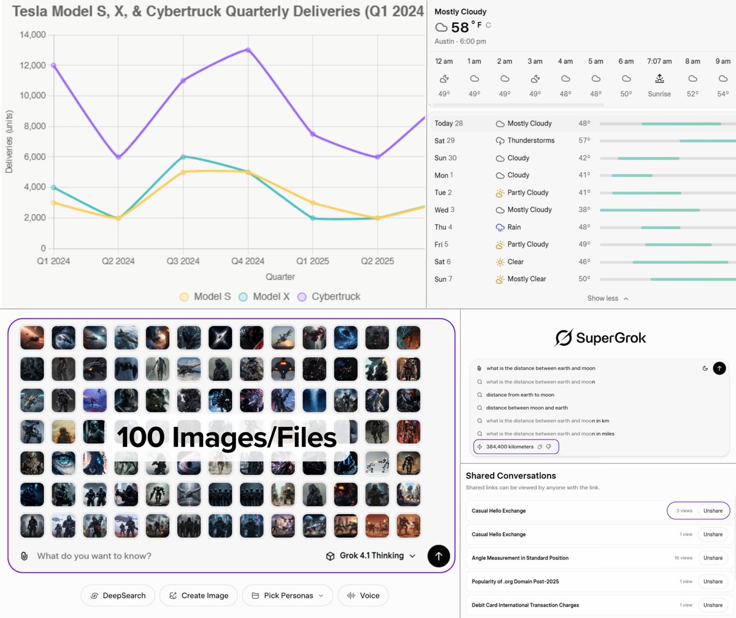
Task: Start Voice mode
Action: point(363,595)
